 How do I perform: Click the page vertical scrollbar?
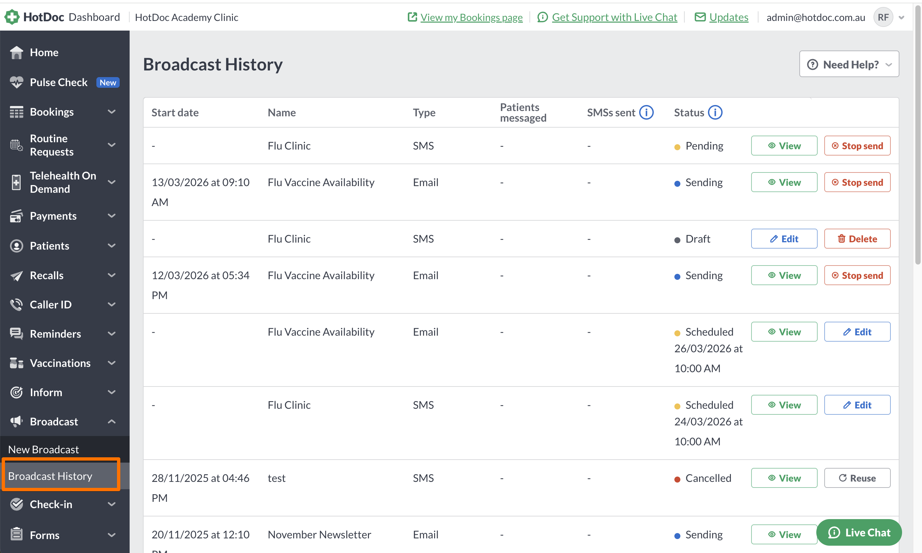[918, 134]
